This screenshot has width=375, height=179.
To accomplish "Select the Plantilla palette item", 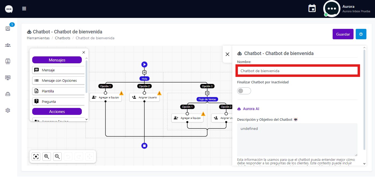I will pyautogui.click(x=58, y=91).
